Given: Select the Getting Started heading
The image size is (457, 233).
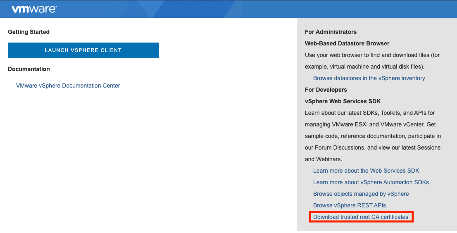Looking at the screenshot, I should coord(29,32).
